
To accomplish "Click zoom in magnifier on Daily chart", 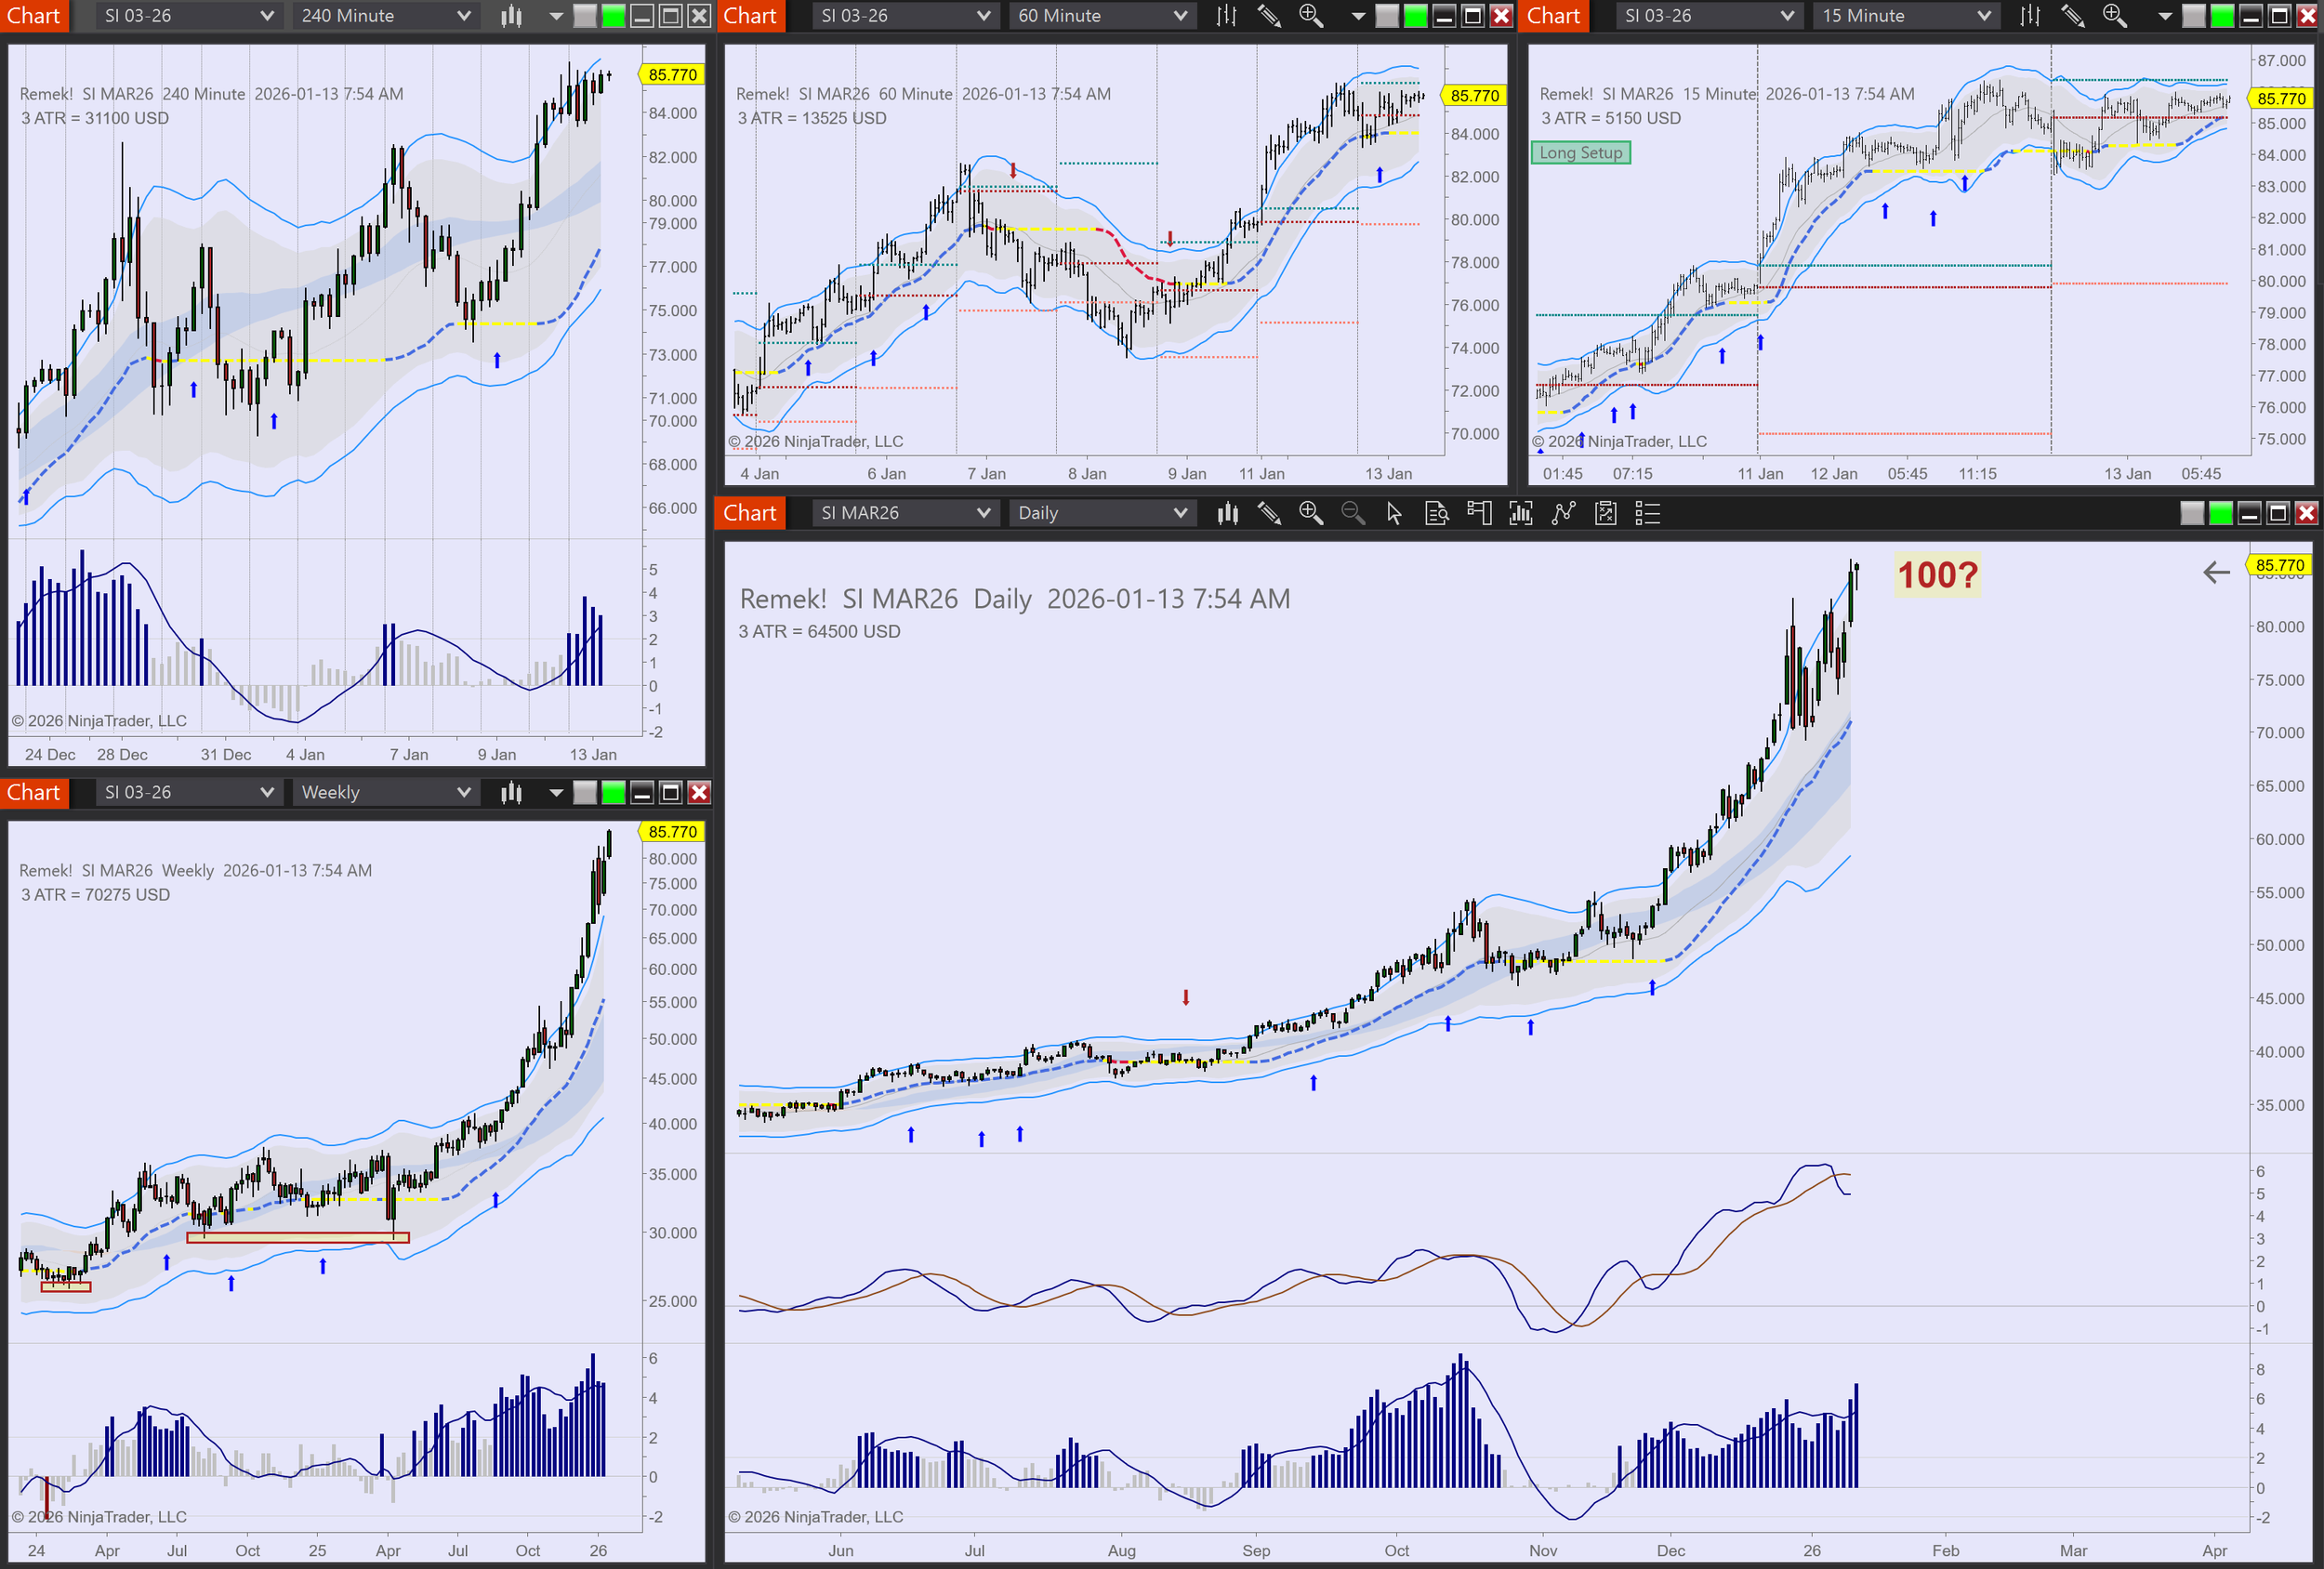I will [1310, 513].
